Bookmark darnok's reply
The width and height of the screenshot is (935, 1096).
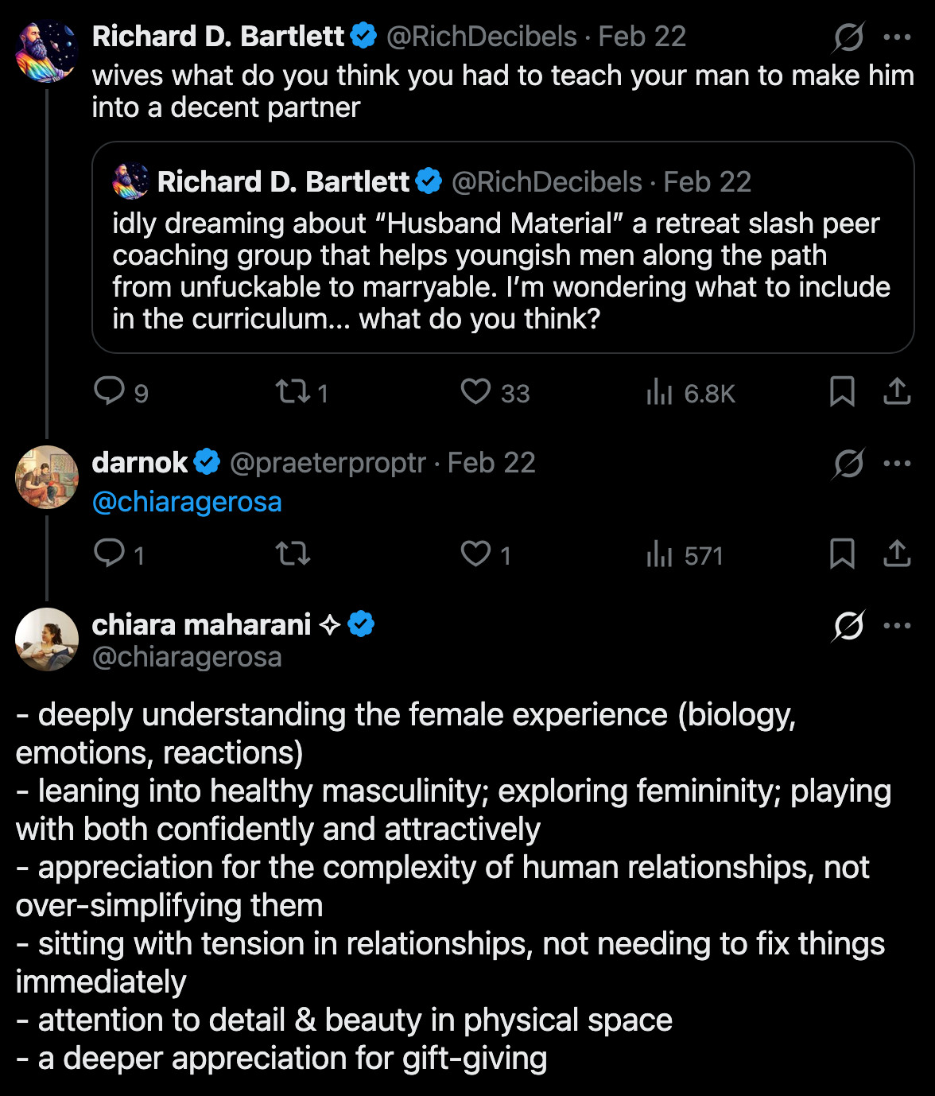tap(842, 553)
